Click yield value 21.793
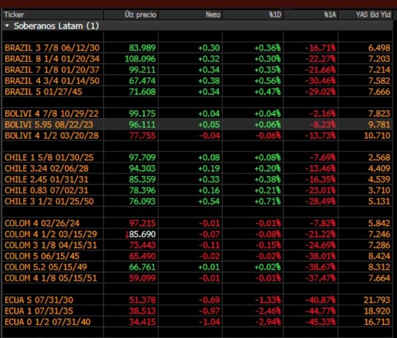Image resolution: width=397 pixels, height=338 pixels. [377, 300]
